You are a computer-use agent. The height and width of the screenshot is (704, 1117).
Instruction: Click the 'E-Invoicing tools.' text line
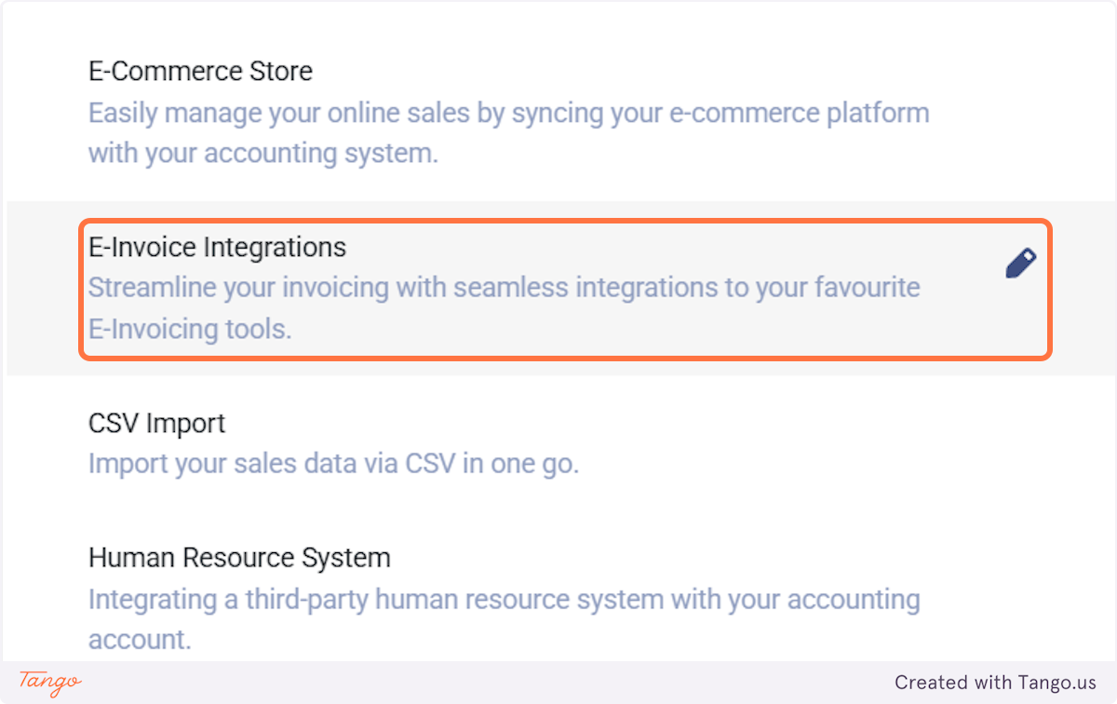pos(190,329)
